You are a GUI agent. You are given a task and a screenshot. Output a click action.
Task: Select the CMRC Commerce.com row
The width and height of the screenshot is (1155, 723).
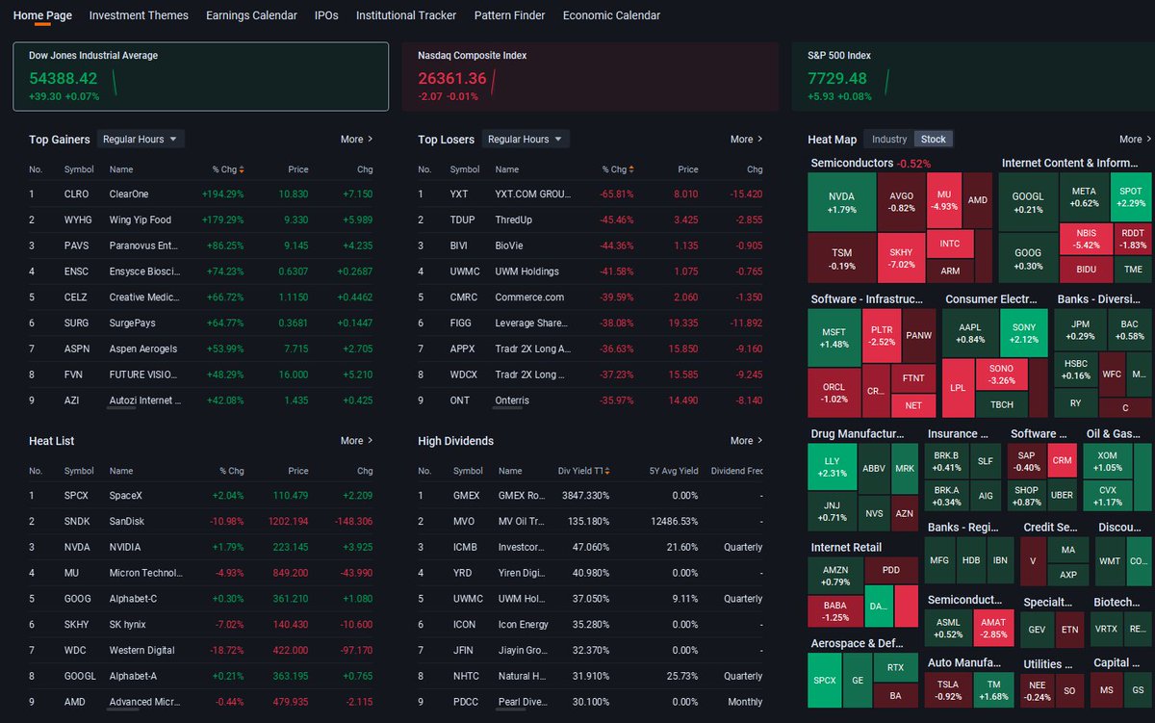590,297
